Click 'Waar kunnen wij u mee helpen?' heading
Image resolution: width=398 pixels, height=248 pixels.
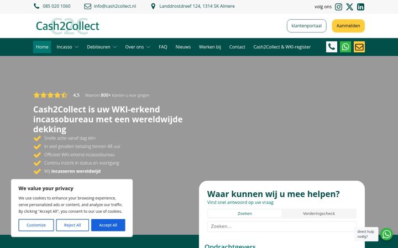click(x=274, y=194)
